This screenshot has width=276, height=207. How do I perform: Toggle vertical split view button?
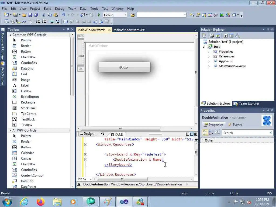(x=188, y=134)
